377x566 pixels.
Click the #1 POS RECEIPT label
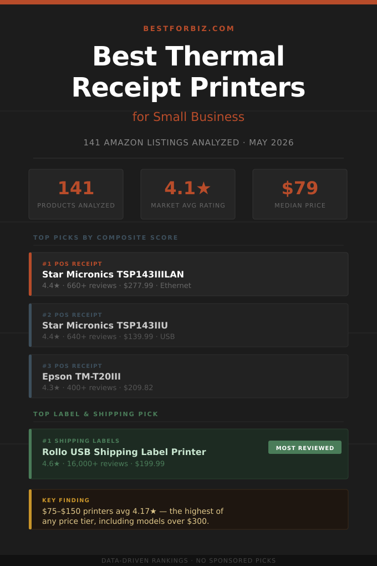point(72,264)
